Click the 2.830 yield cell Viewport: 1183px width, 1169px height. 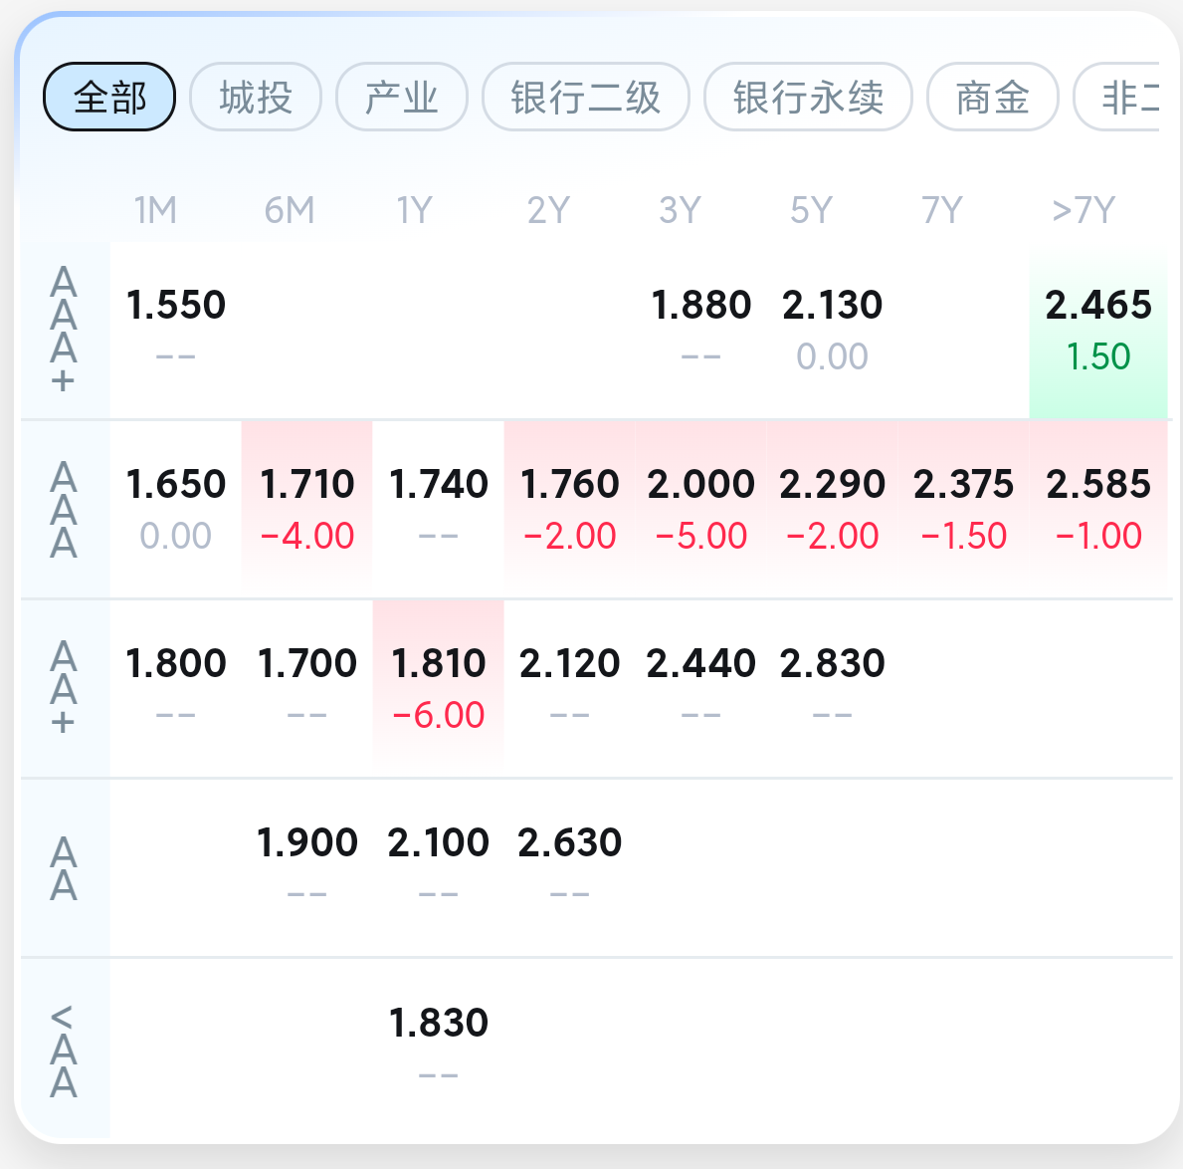(833, 688)
